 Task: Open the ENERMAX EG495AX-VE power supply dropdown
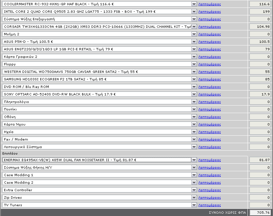(x=100, y=160)
